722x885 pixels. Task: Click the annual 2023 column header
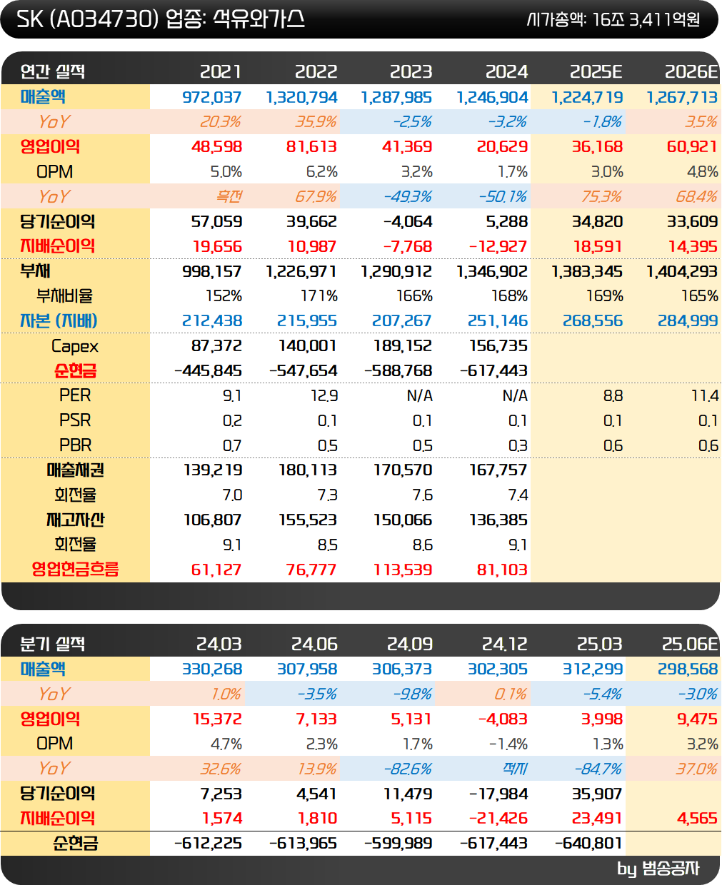coord(411,71)
